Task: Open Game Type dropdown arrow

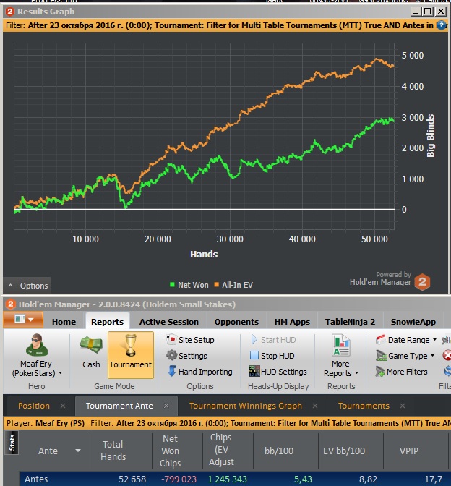Action: tap(432, 356)
